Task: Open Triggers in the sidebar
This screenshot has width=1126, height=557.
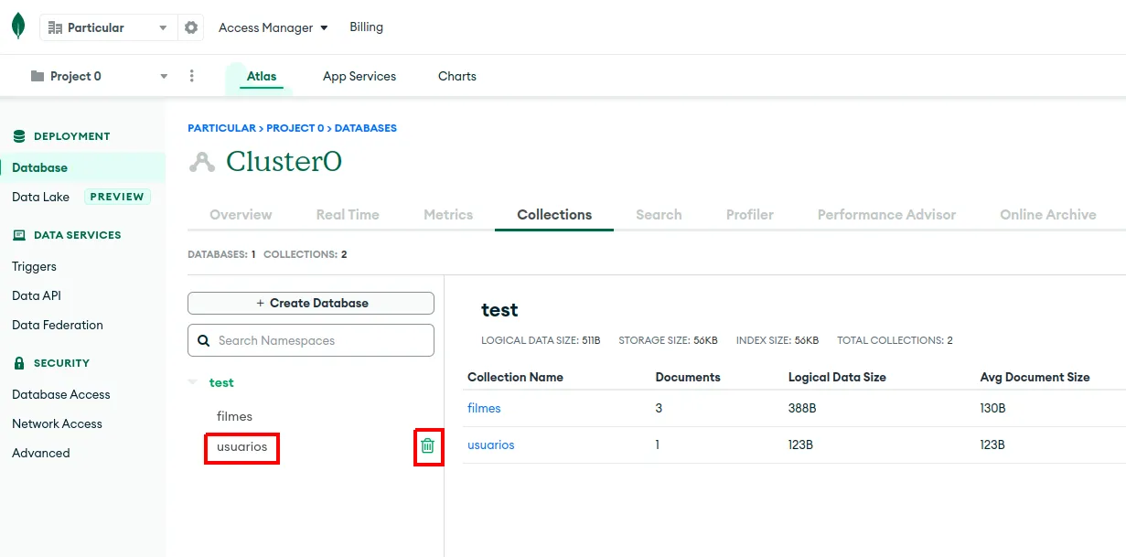Action: tap(34, 266)
